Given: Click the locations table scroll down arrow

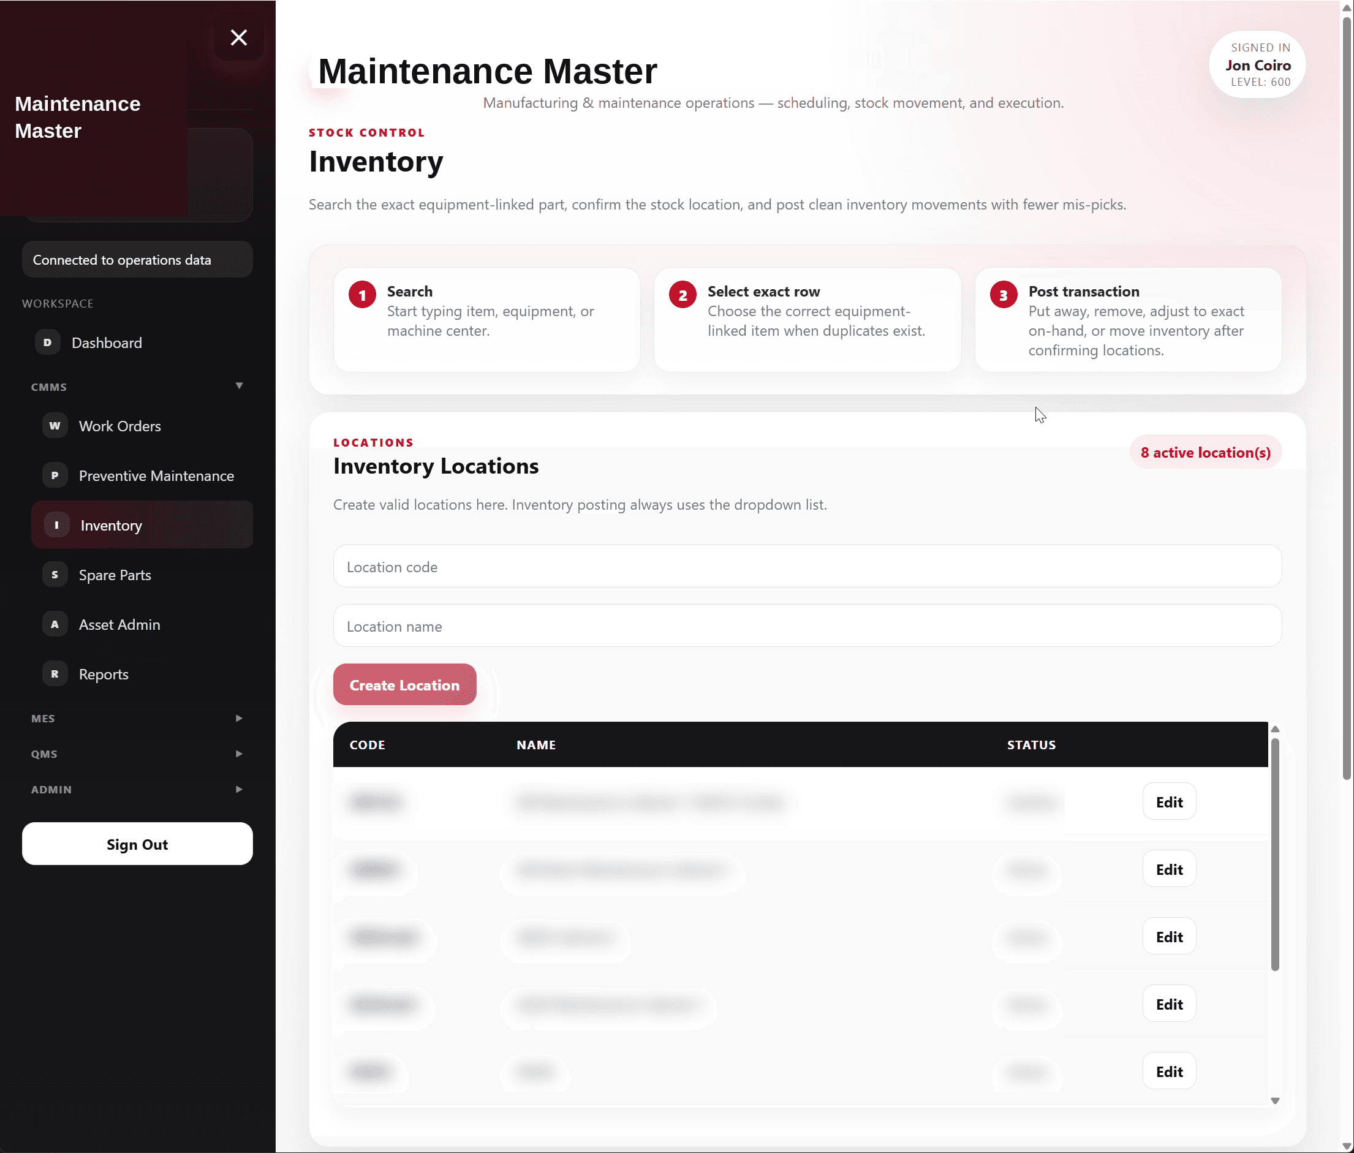Looking at the screenshot, I should coord(1275,1101).
